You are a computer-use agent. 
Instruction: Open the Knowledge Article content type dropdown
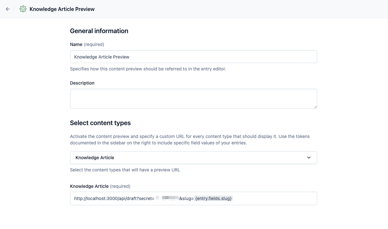[x=193, y=158]
